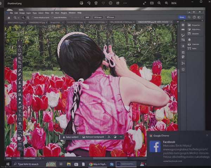Screen dimensions: 211x168
Task: Select the Zoom tool in tools panel
Action: (x=20, y=127)
